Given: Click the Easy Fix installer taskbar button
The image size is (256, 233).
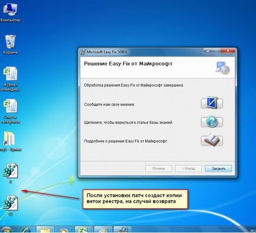Looking at the screenshot, I should pos(122,229).
